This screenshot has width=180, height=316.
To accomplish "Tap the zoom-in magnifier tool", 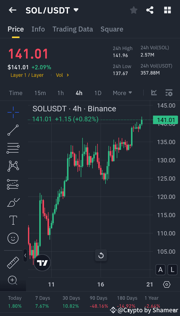I will coord(13,280).
